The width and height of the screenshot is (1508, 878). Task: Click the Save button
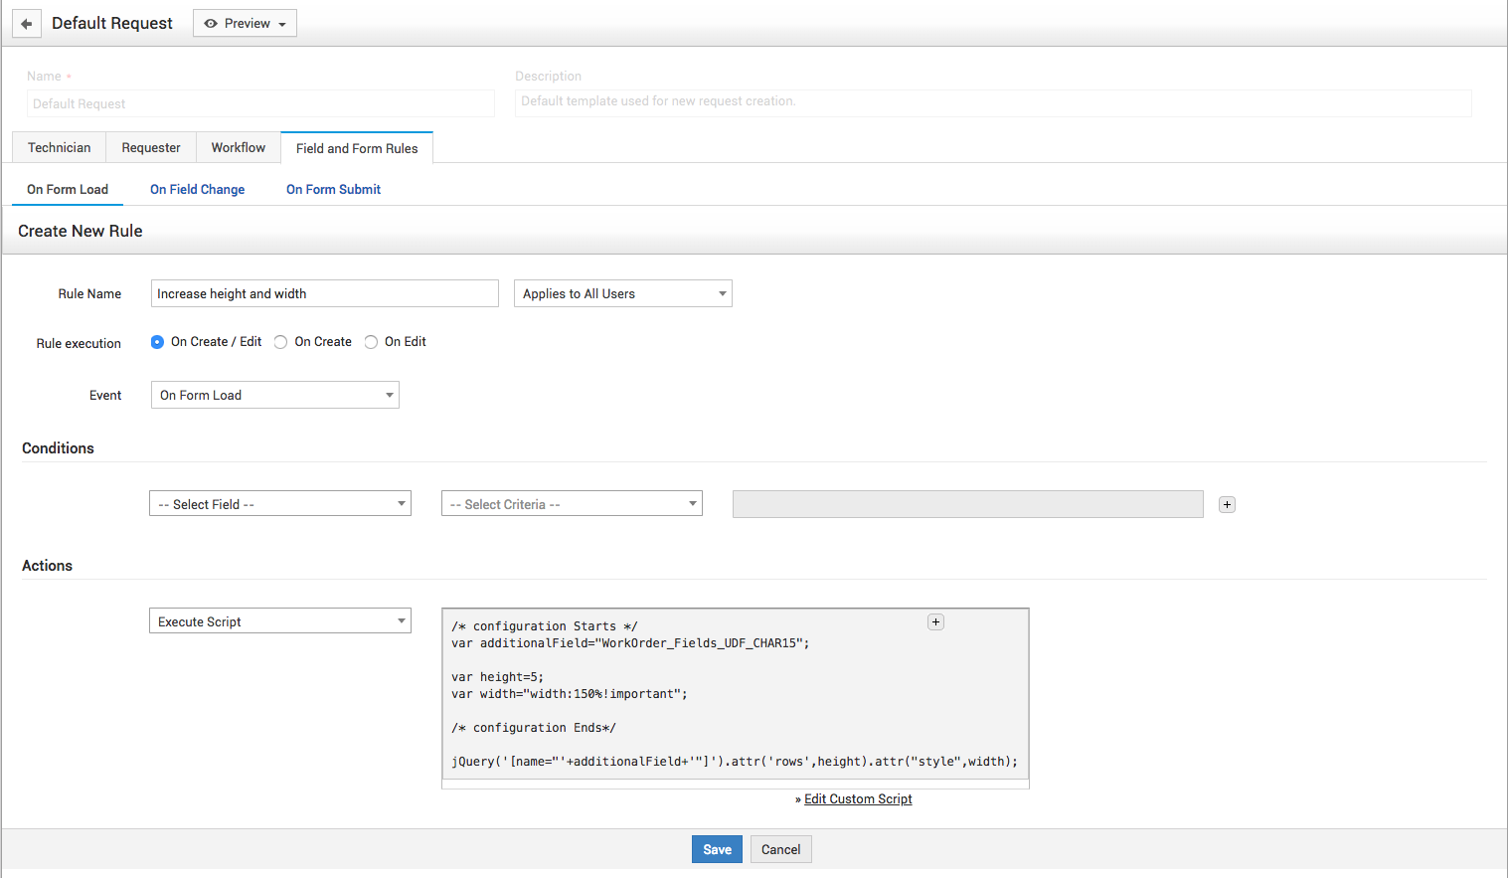pos(717,850)
